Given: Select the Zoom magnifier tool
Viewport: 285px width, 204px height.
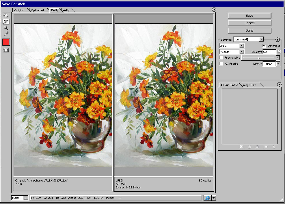Looking at the screenshot, I should [6, 28].
